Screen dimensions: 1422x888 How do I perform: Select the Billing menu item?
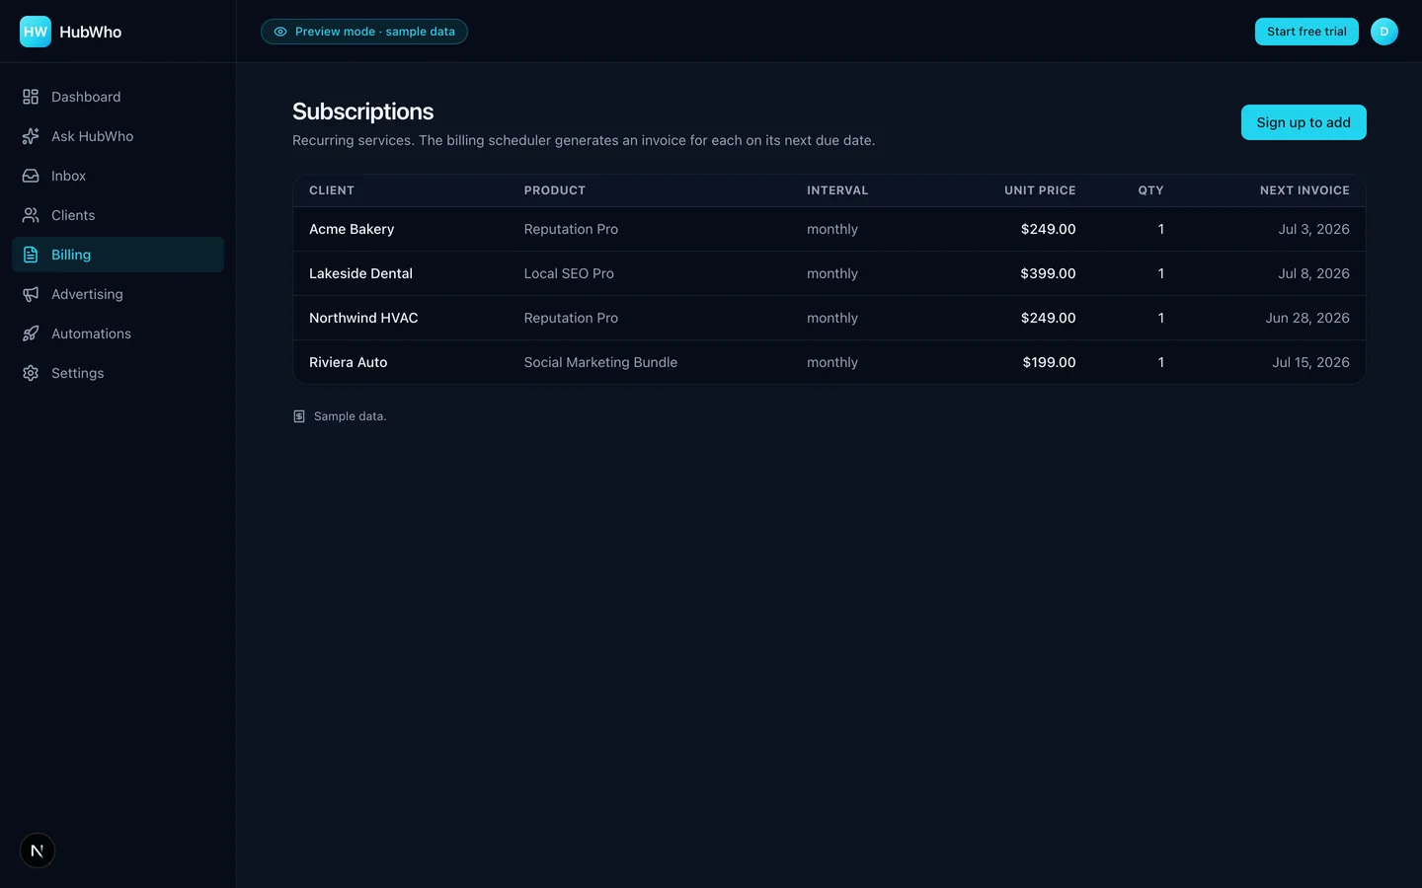coord(118,255)
